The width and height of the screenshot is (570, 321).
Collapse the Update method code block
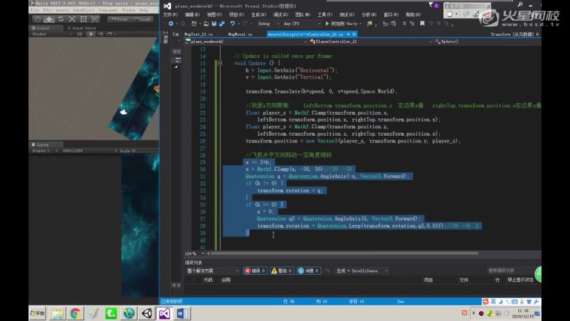pyautogui.click(x=219, y=63)
